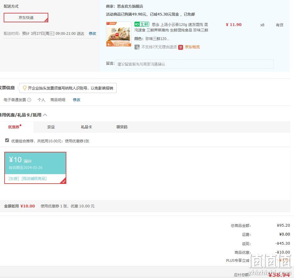Click the [限店铺限商品] coupon label

34,179
